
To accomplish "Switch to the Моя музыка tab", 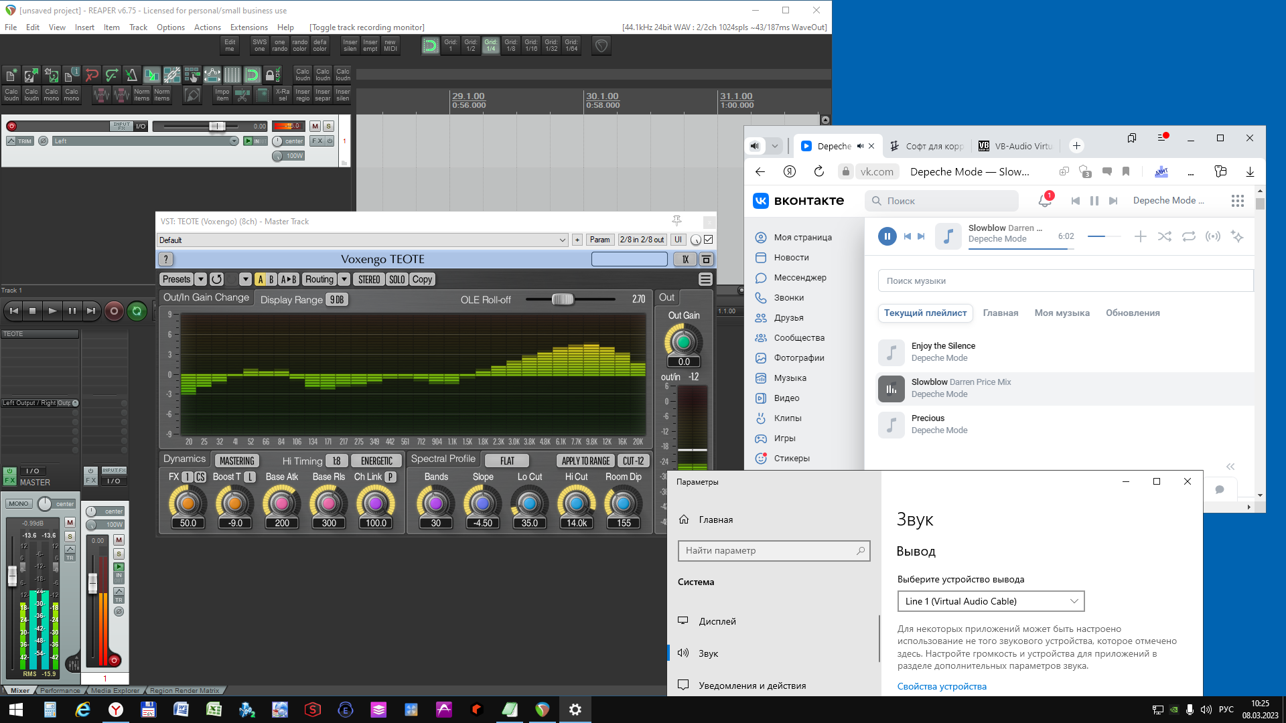I will pos(1062,313).
